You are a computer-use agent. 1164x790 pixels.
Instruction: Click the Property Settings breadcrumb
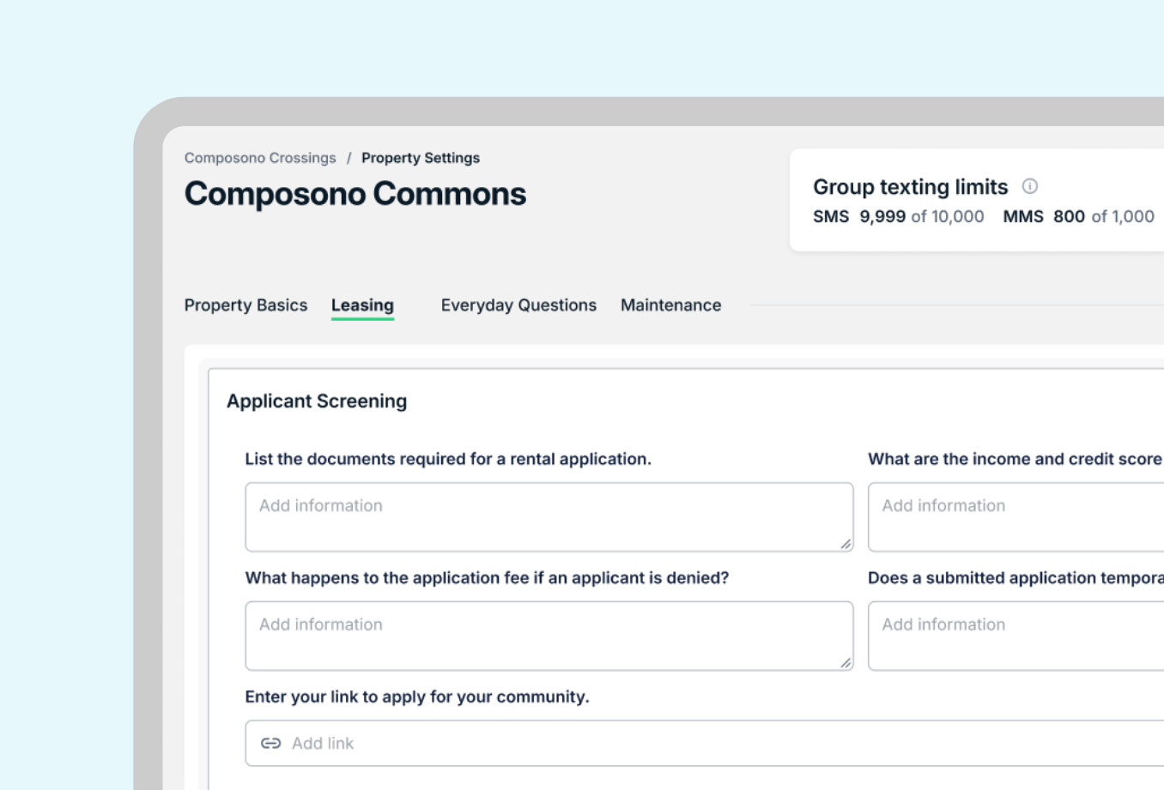pos(420,158)
